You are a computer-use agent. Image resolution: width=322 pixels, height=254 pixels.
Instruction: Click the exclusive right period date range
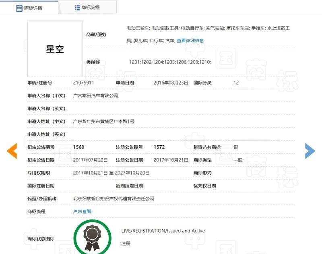[111, 173]
